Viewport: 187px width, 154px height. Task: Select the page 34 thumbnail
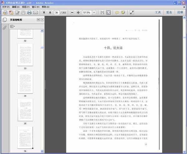(25, 82)
